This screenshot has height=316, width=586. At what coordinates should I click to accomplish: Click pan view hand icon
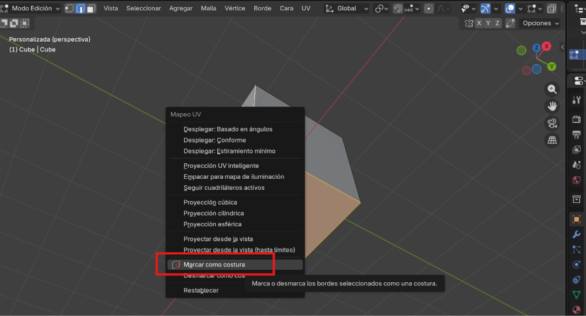tap(552, 107)
